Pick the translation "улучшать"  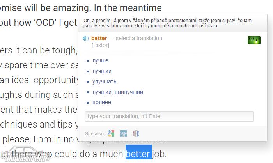click(x=104, y=81)
